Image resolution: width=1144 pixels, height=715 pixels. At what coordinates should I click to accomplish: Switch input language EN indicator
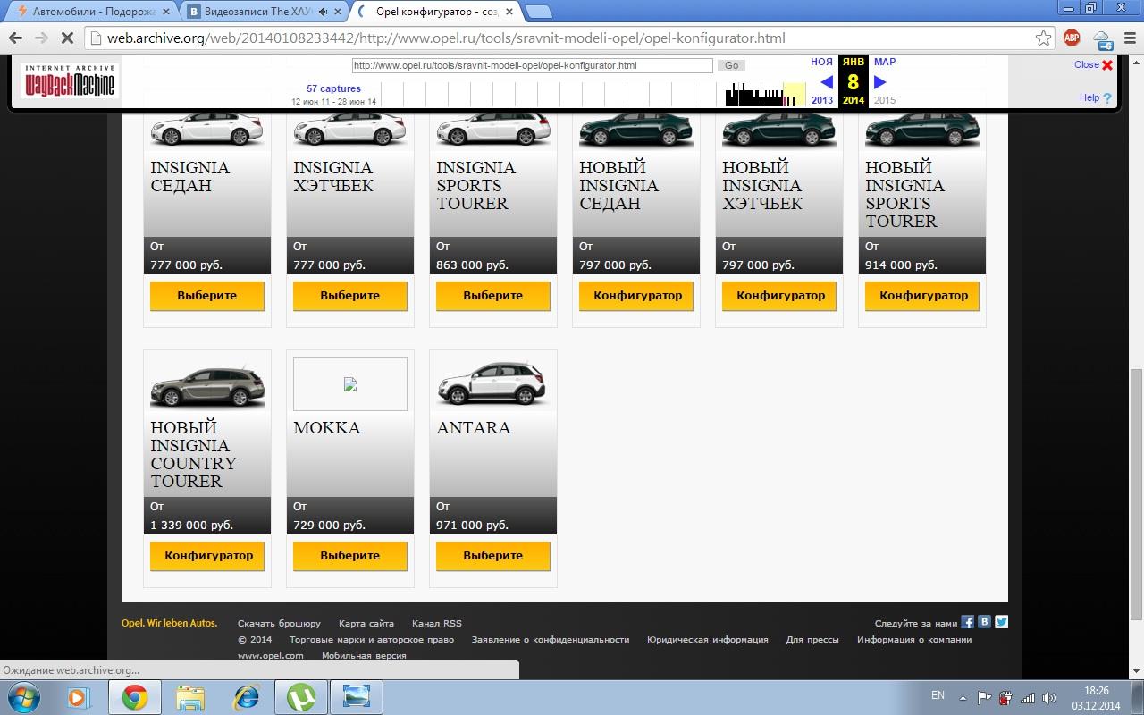(938, 695)
